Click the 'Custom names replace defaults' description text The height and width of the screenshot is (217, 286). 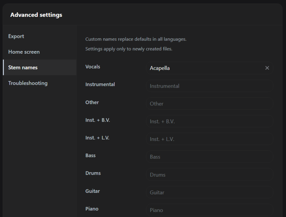tap(136, 39)
